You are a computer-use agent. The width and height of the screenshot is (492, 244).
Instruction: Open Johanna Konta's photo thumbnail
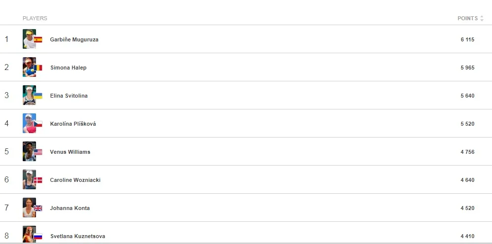pyautogui.click(x=29, y=208)
